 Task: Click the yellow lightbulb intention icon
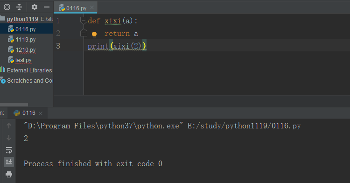[x=94, y=35]
